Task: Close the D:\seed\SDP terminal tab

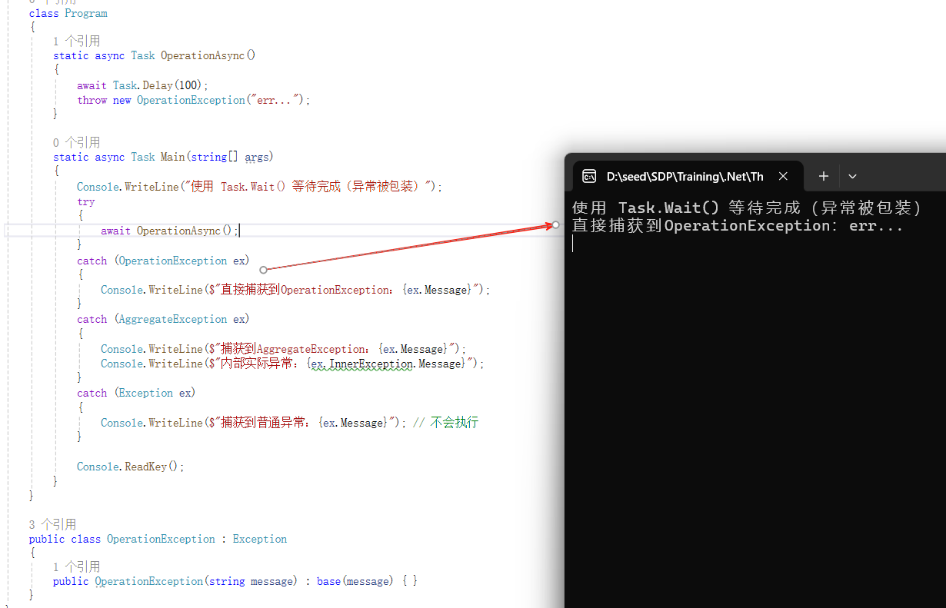Action: (x=783, y=176)
